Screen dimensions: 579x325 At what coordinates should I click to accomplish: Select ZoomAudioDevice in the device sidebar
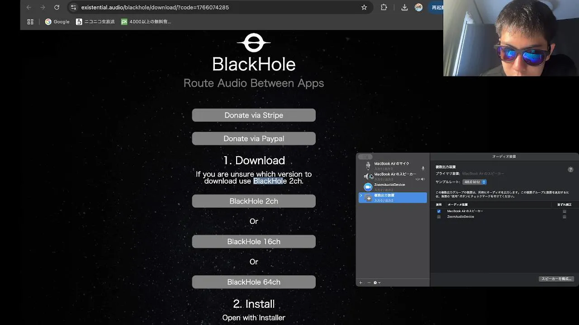[x=393, y=187]
